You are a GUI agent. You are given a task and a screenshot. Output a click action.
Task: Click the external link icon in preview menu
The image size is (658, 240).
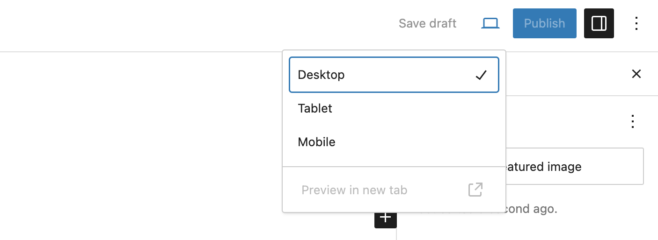(x=475, y=190)
